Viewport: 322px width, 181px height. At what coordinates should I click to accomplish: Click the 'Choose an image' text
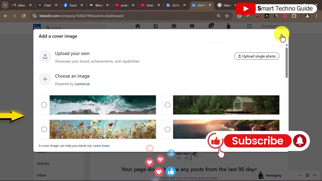pos(72,76)
